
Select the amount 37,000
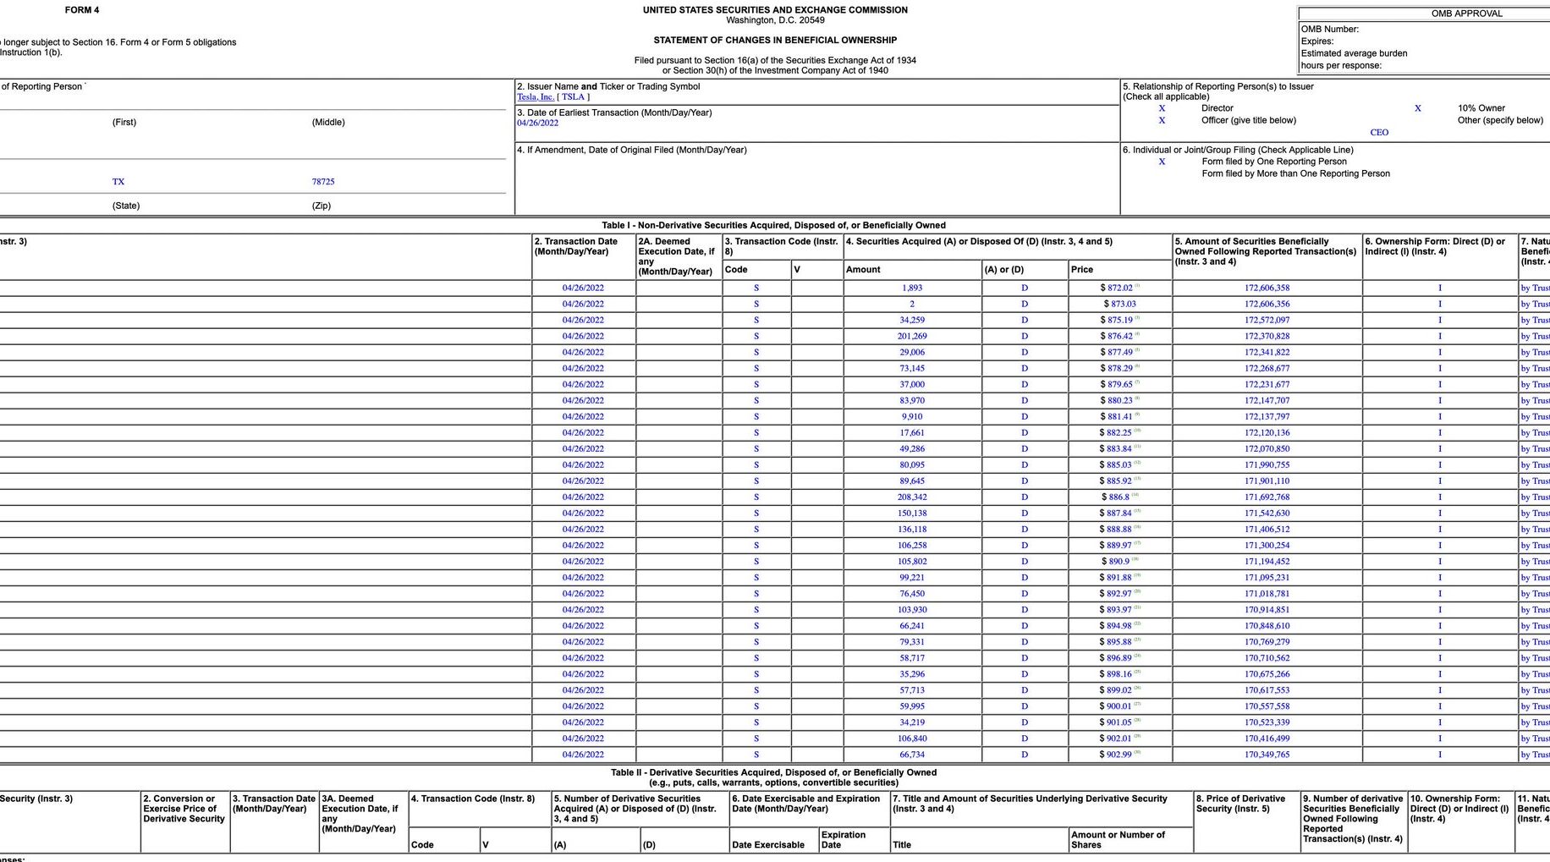(x=912, y=385)
